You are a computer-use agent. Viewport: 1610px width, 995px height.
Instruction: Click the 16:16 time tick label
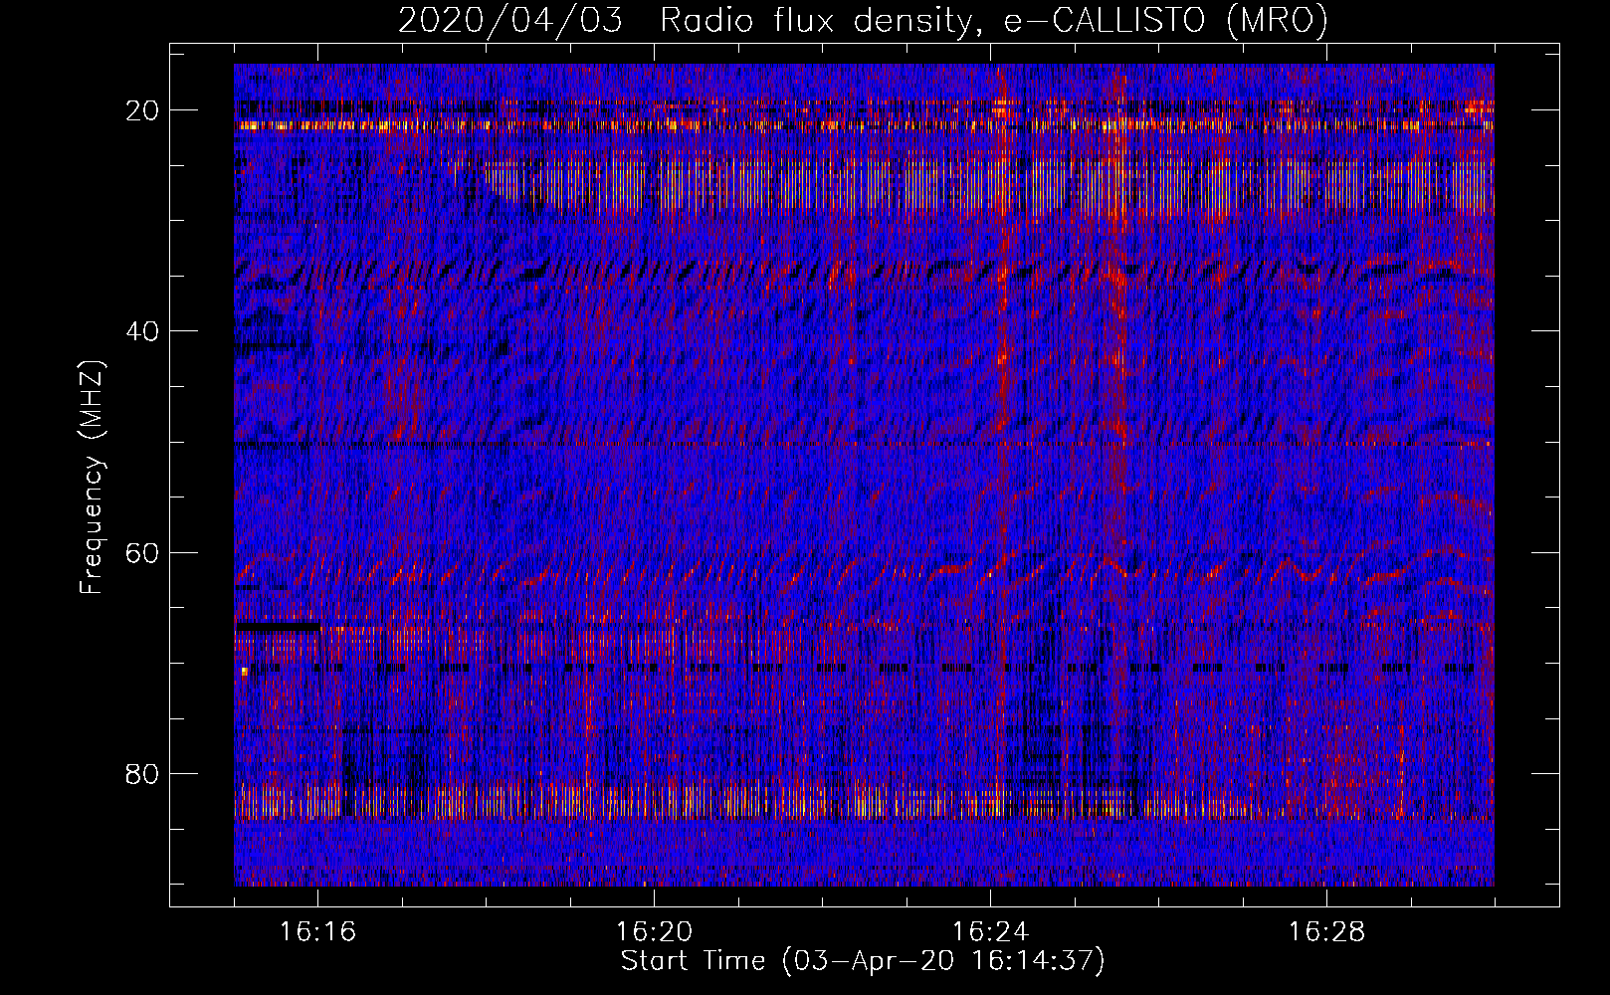[x=317, y=931]
